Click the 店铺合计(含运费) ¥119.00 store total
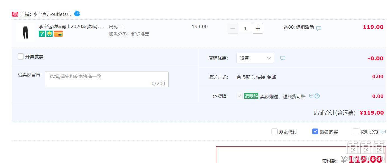The height and width of the screenshot is (163, 387). point(349,113)
